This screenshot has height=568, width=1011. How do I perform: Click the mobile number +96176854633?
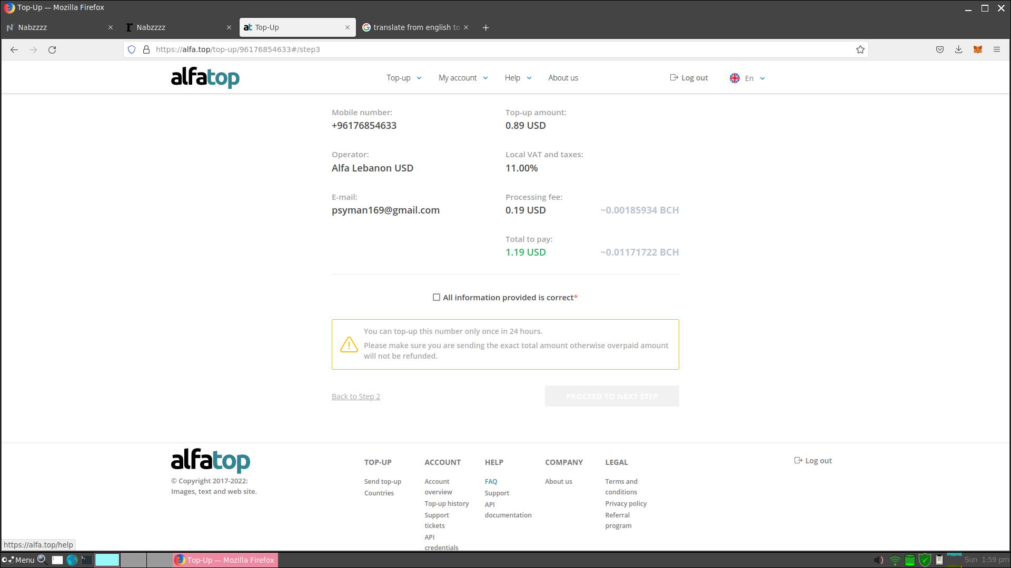(364, 126)
